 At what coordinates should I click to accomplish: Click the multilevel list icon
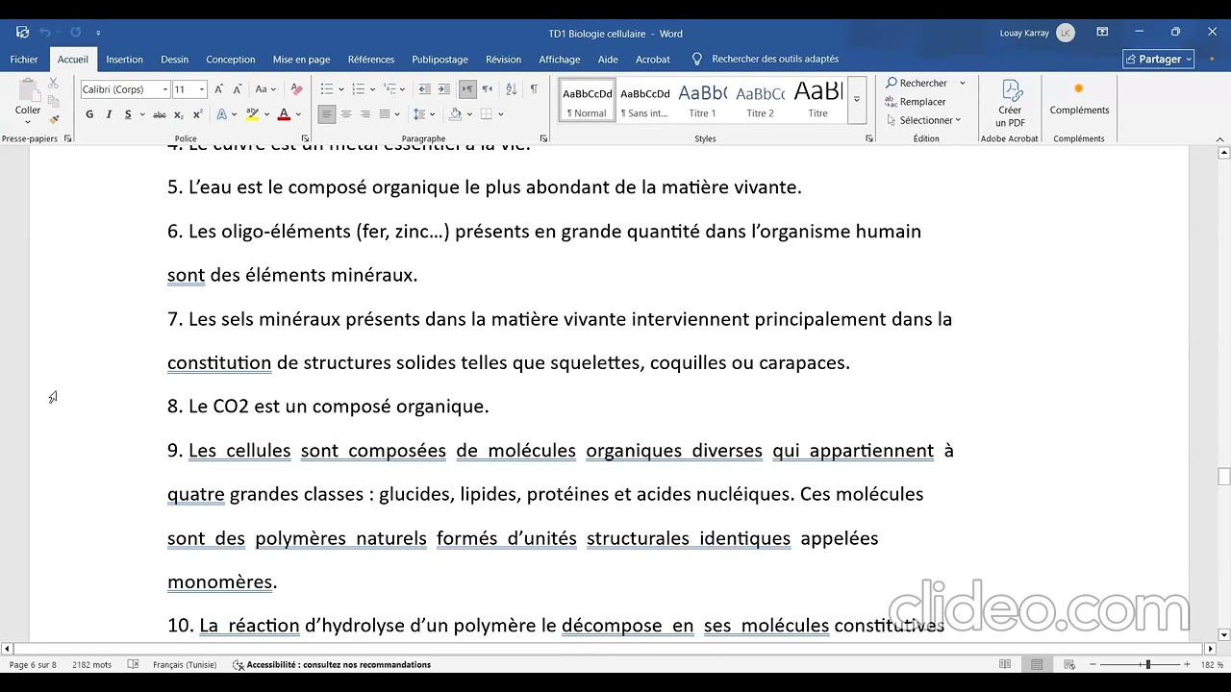(389, 89)
